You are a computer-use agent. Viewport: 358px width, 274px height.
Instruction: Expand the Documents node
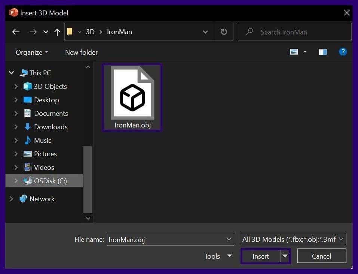click(16, 114)
